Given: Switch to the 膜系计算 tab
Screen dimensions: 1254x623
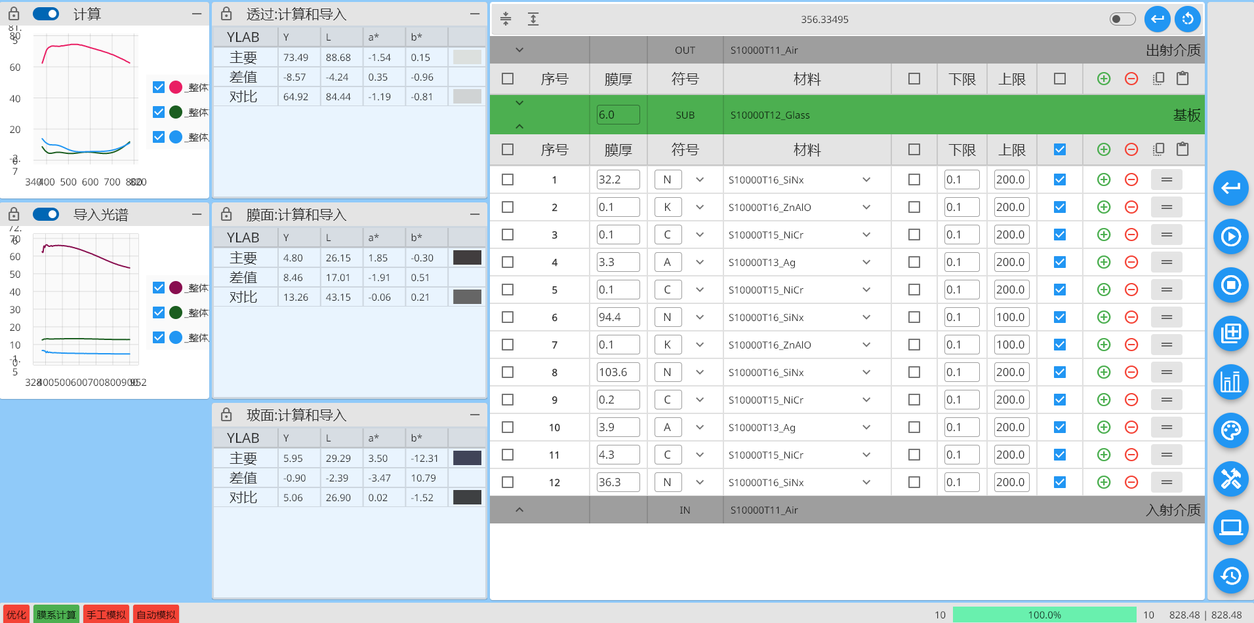Looking at the screenshot, I should point(56,614).
